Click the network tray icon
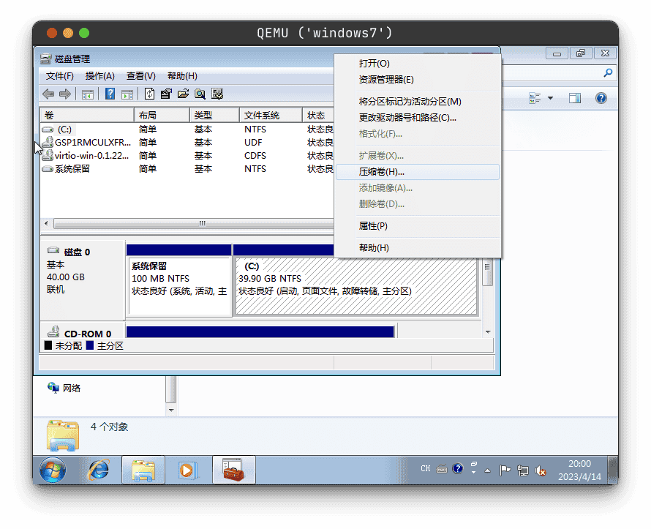This screenshot has width=651, height=529. coord(523,470)
